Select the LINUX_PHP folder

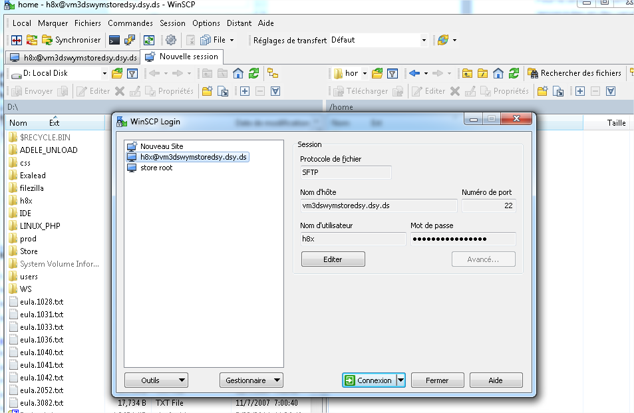(40, 226)
